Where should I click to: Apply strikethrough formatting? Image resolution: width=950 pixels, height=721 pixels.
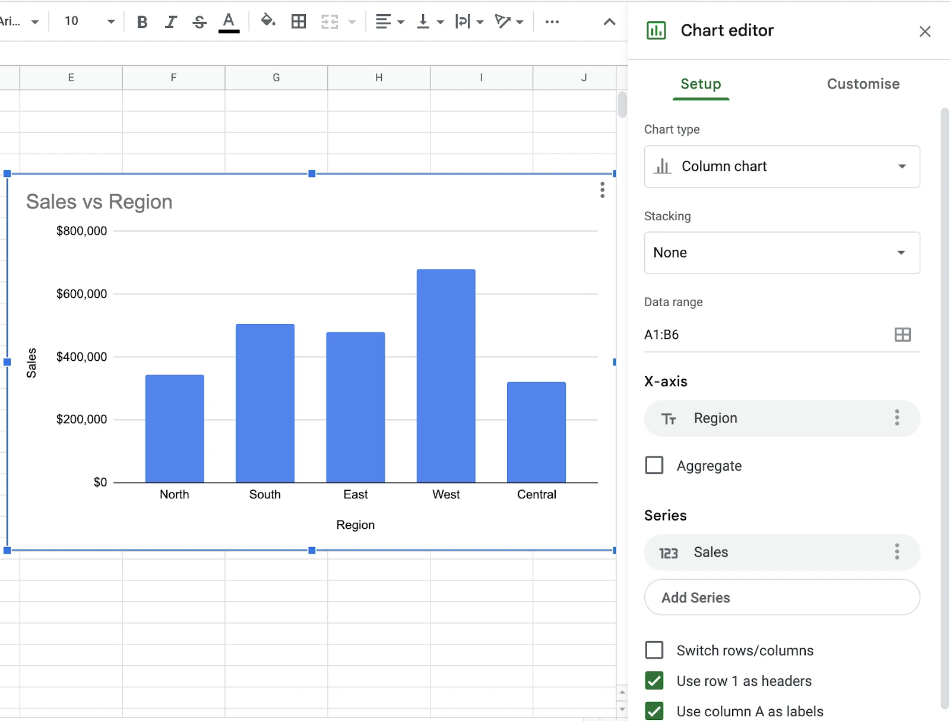point(199,22)
